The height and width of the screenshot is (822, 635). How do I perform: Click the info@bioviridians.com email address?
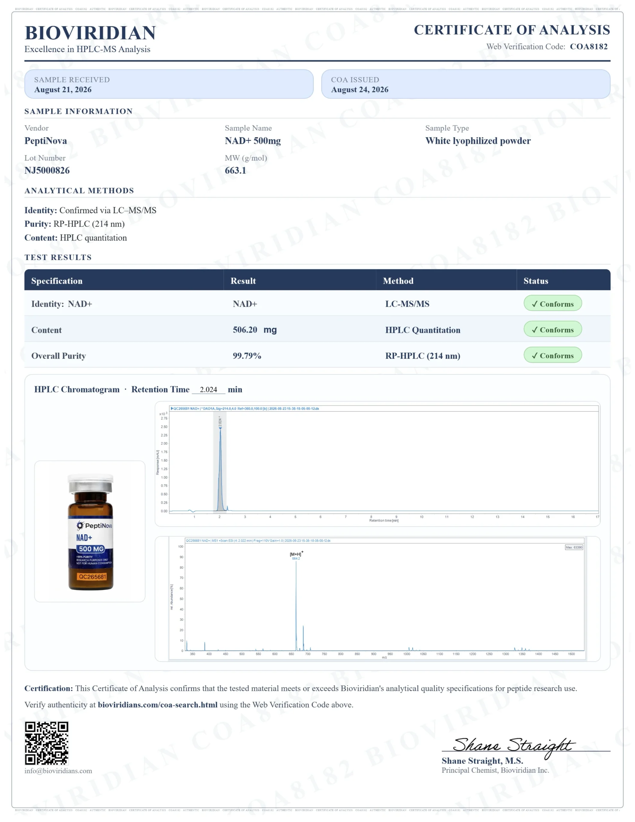(x=58, y=771)
